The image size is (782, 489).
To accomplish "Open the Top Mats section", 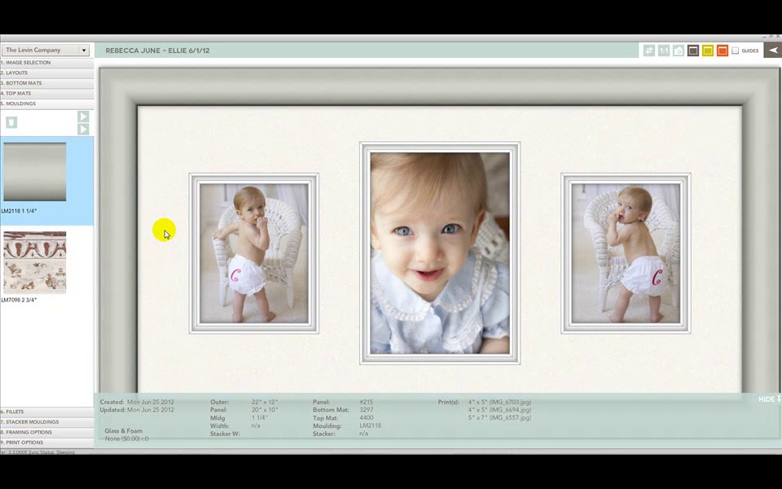I will coord(46,93).
